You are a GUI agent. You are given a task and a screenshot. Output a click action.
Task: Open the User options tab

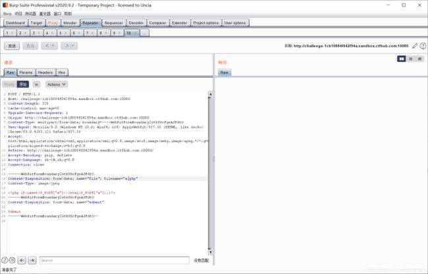(235, 23)
